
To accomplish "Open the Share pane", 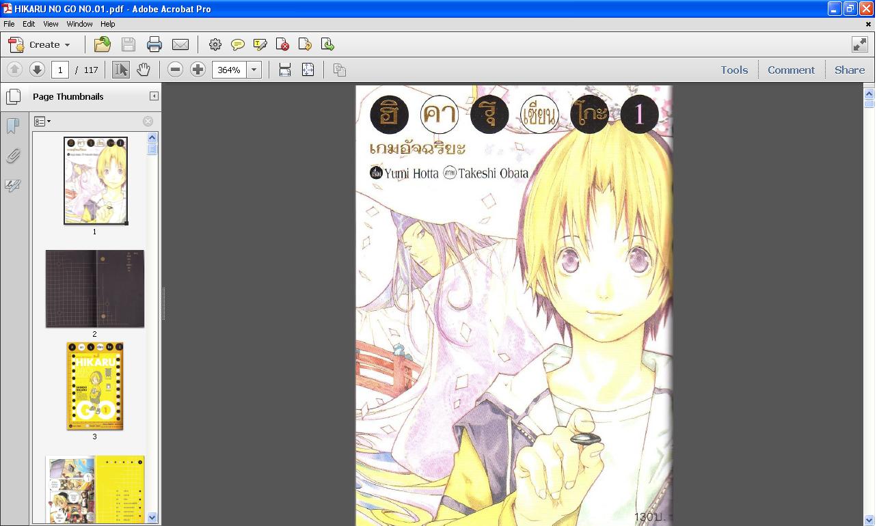I will [850, 70].
